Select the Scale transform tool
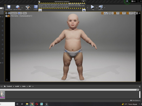Viewport: 142px width, 106px height. (x=107, y=13)
